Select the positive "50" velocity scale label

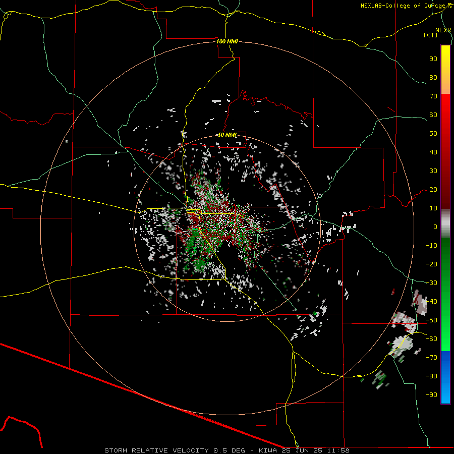pos(433,134)
